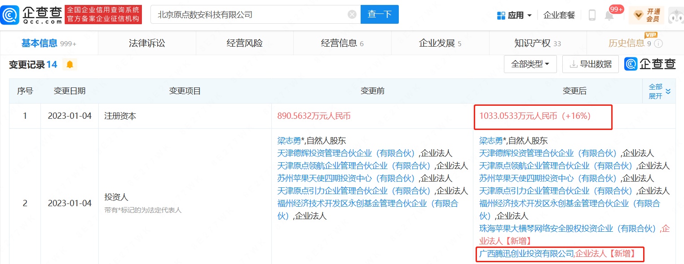Open the 应用 dropdown menu

[515, 15]
